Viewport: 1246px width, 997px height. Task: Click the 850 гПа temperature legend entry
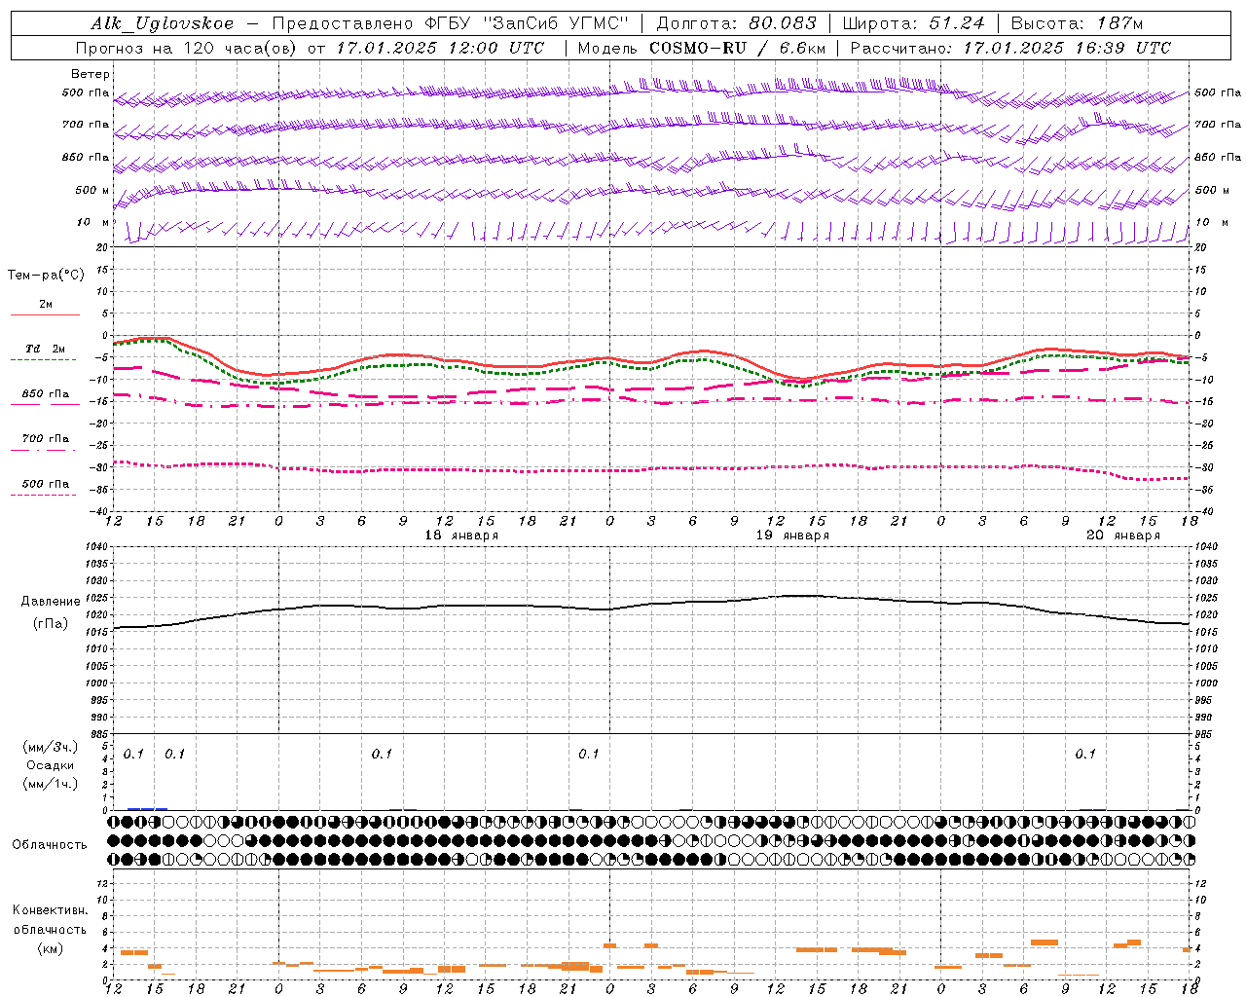coord(46,394)
